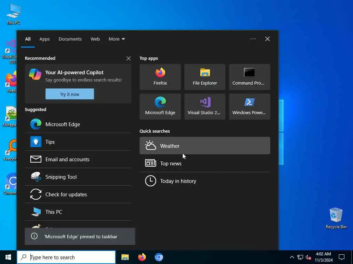
Task: Open the Windows Start button
Action: click(8, 257)
